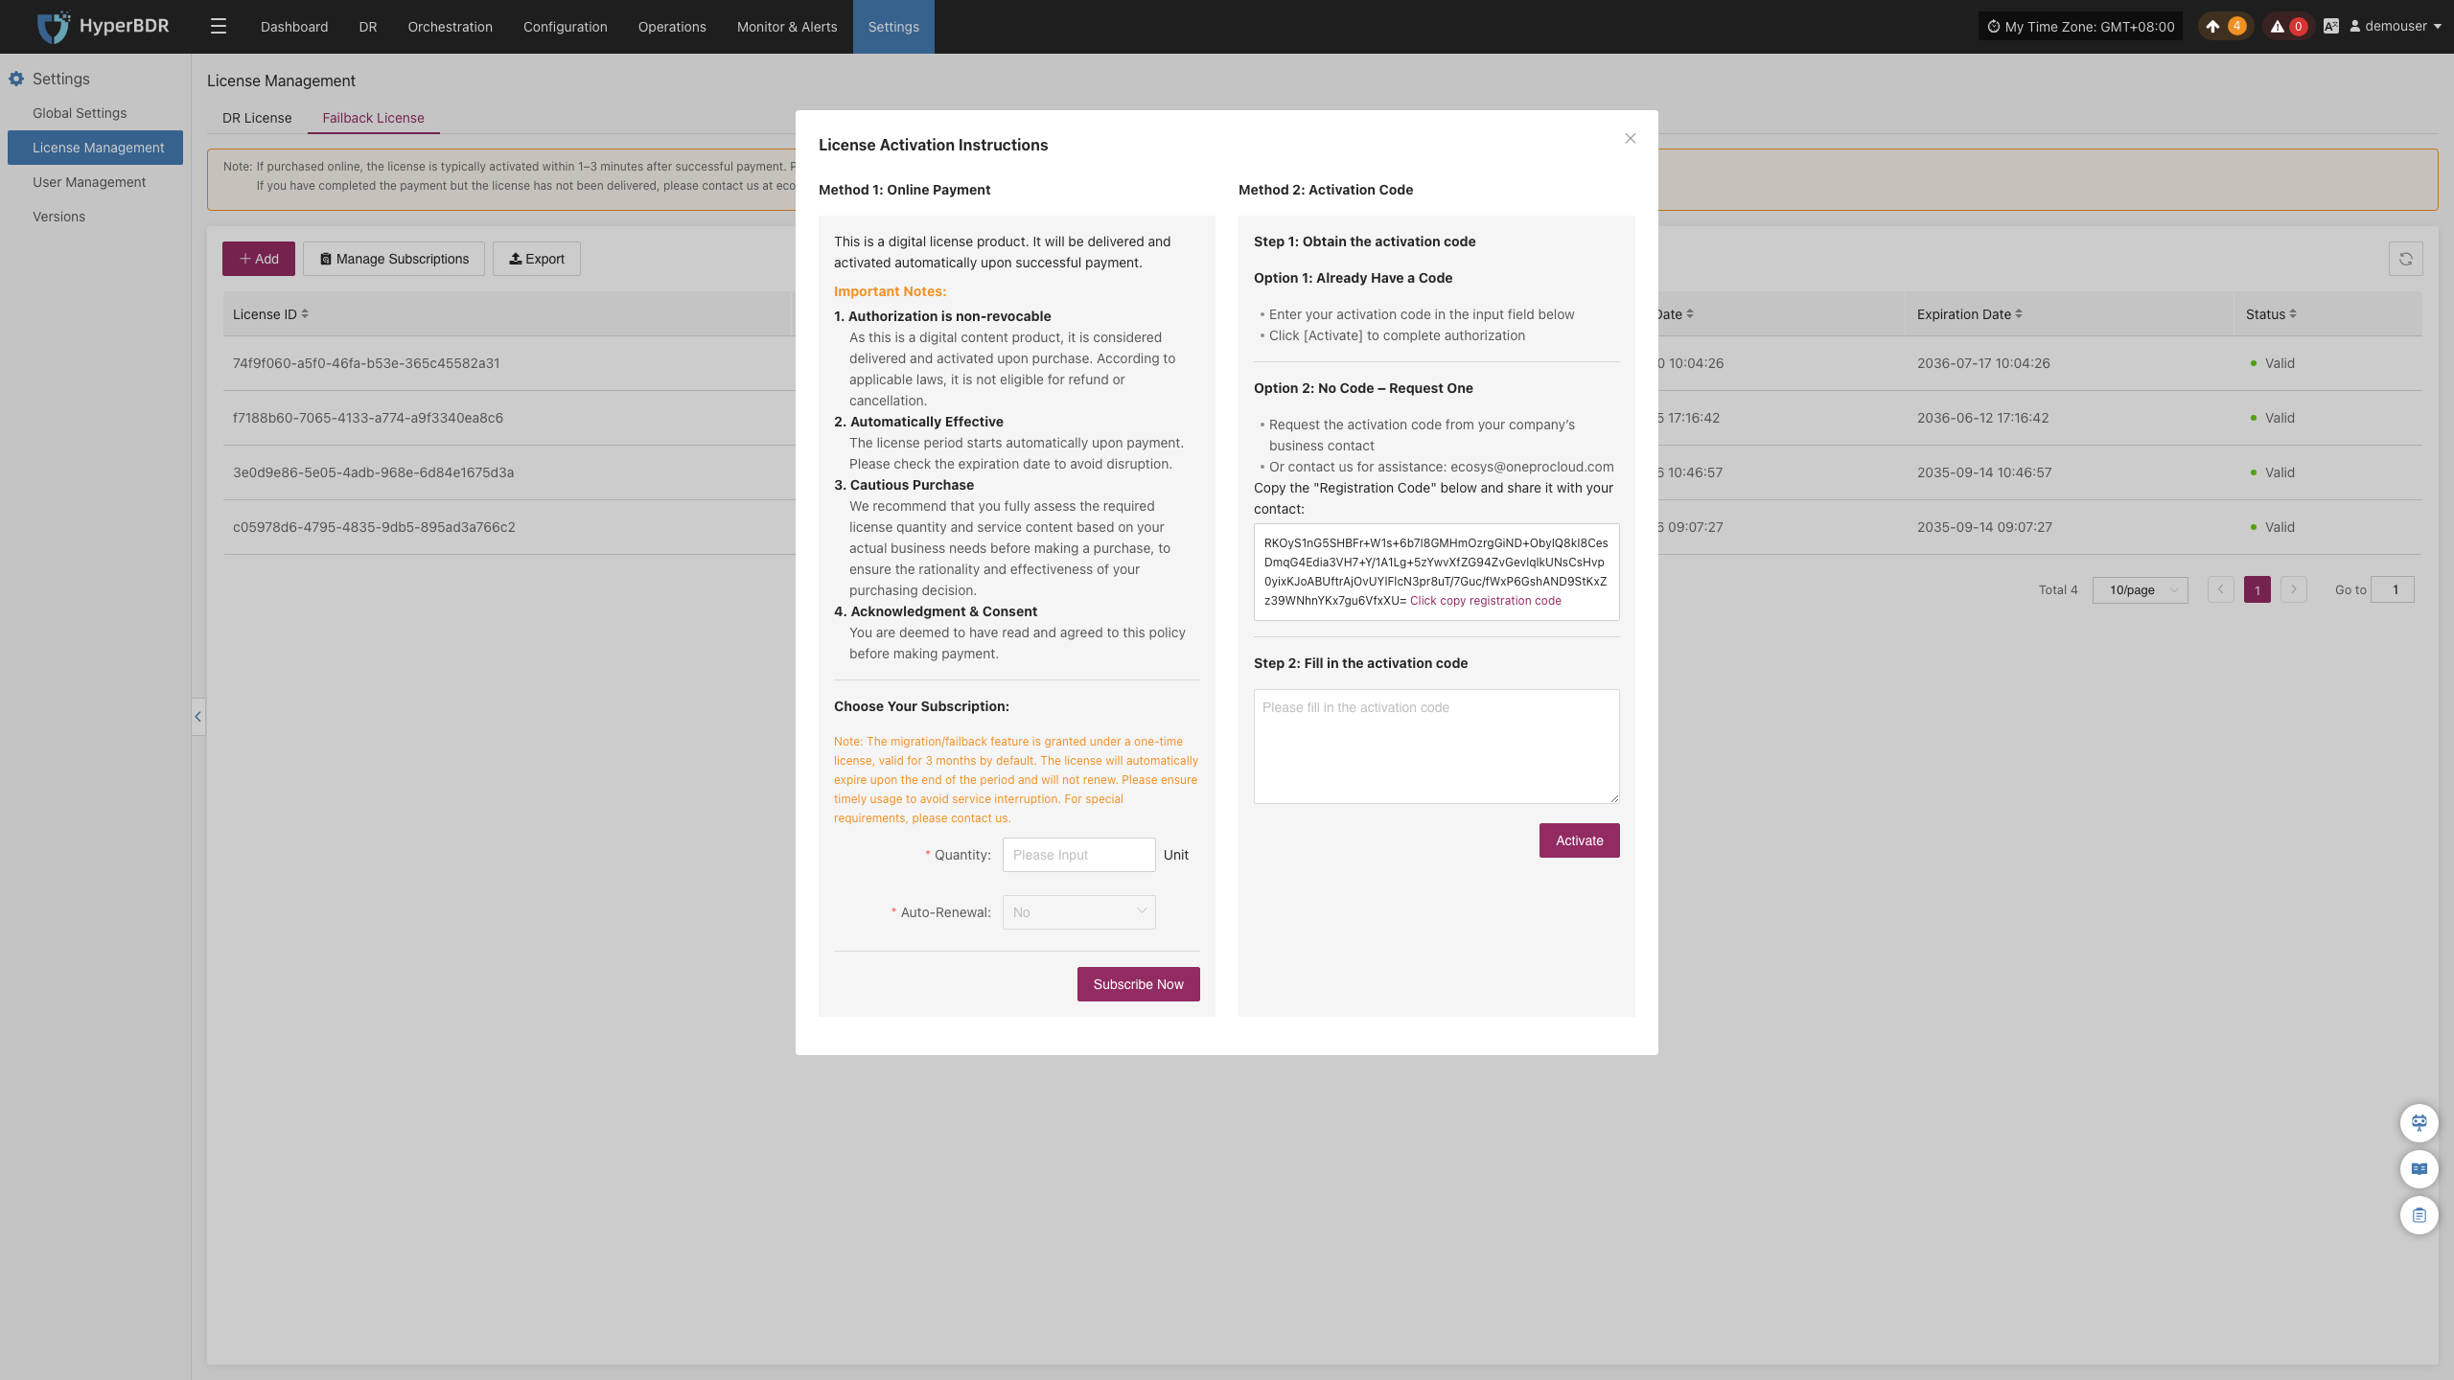
Task: Refresh the license table
Action: [2405, 259]
